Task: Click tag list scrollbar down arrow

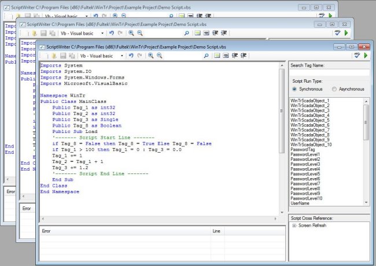Action: click(x=366, y=202)
